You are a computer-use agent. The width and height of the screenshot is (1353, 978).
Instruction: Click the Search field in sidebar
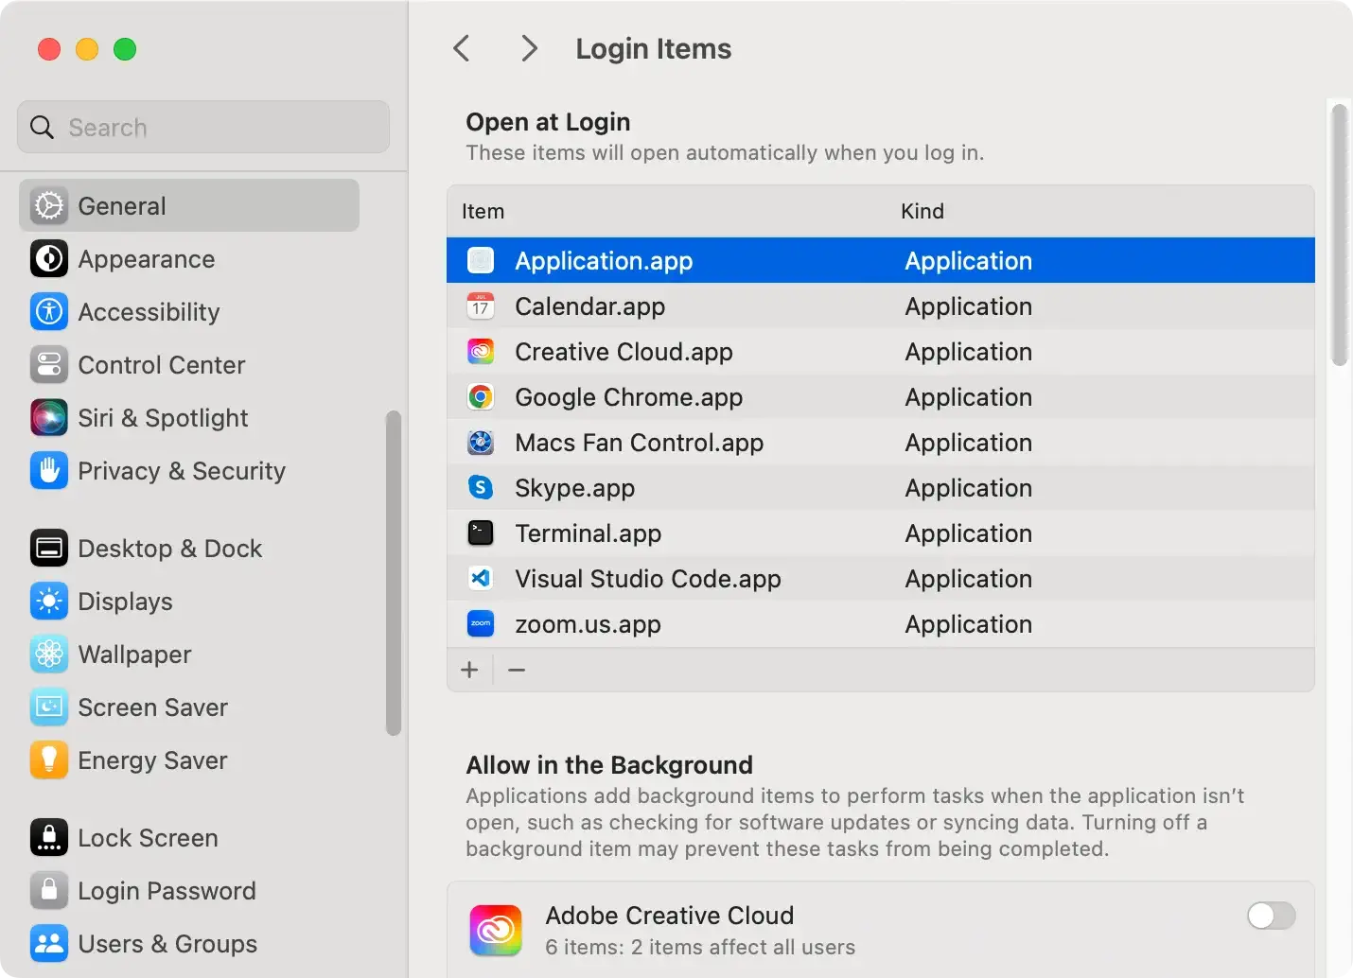pyautogui.click(x=203, y=128)
